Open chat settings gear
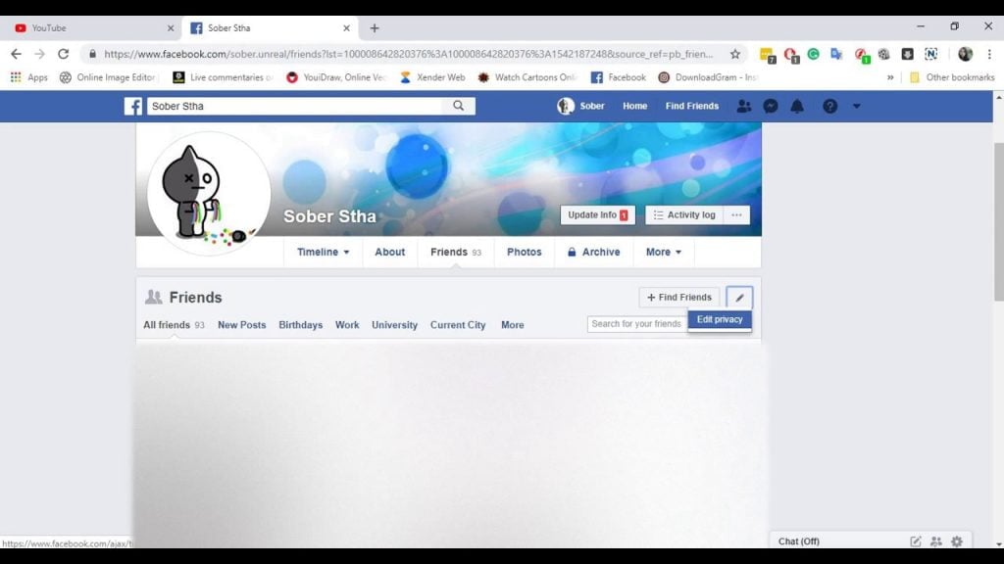This screenshot has height=564, width=1004. point(957,541)
